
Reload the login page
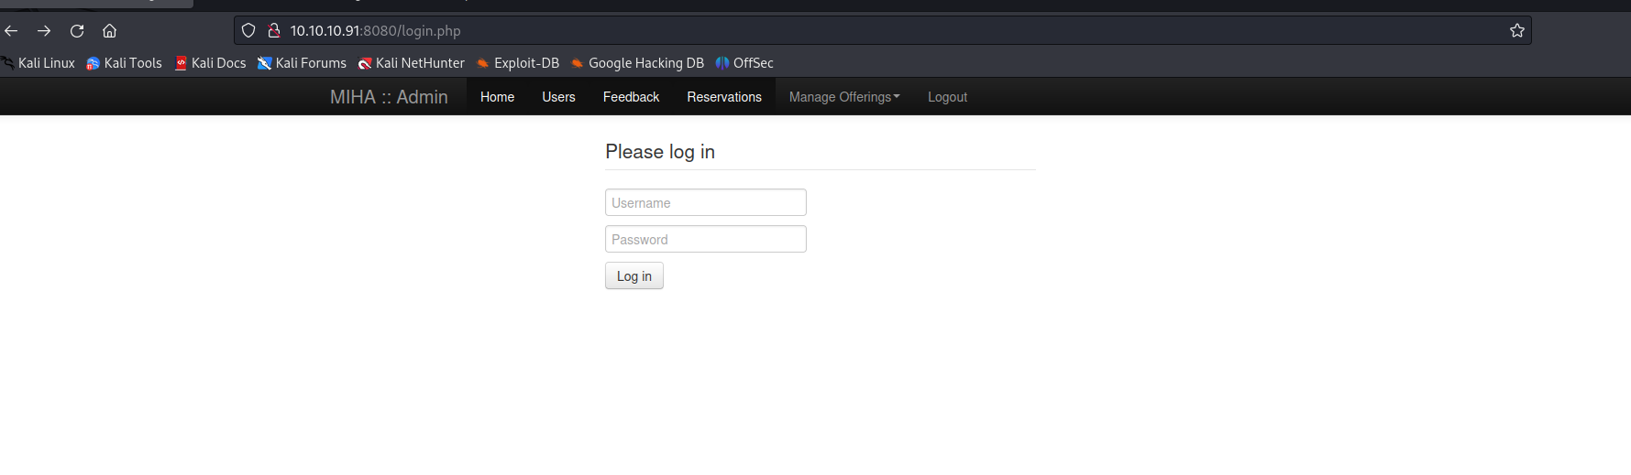(77, 30)
